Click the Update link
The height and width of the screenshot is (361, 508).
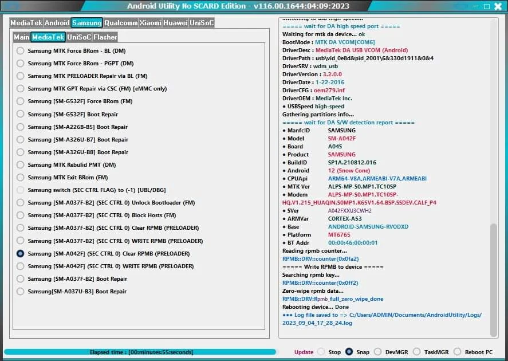coord(304,352)
